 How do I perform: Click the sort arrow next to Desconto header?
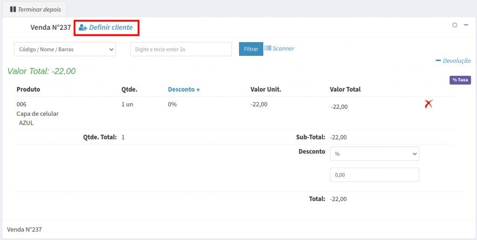tap(198, 90)
